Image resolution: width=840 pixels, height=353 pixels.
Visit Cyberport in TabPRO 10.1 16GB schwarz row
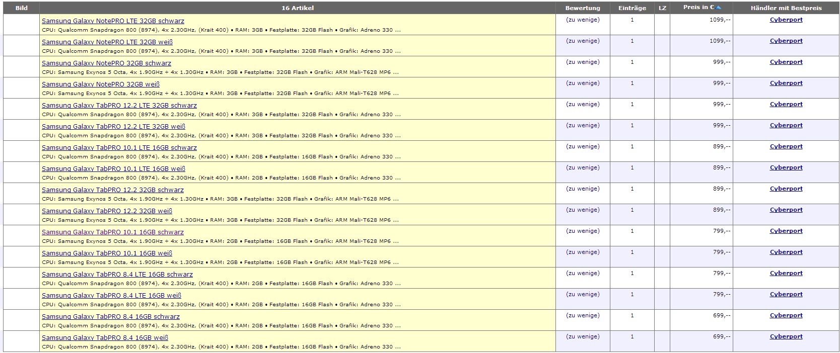tap(786, 231)
